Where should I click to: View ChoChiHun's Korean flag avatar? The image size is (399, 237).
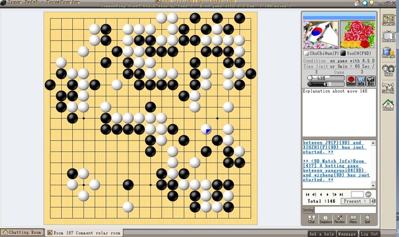click(x=321, y=35)
